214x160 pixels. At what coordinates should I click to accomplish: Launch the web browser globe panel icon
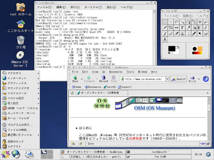(x=16, y=154)
